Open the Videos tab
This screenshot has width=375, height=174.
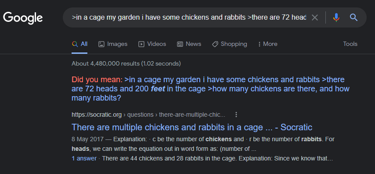point(152,44)
